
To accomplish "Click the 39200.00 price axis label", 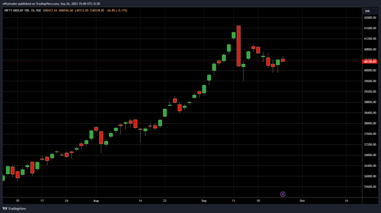I will pyautogui.click(x=370, y=91).
